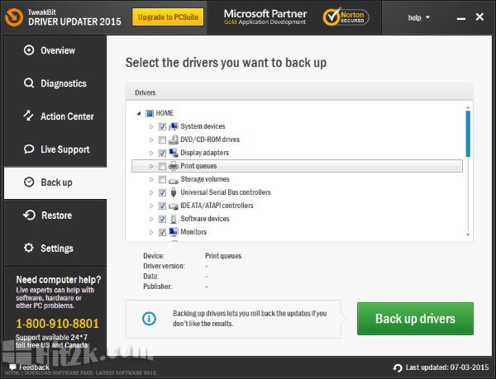The width and height of the screenshot is (496, 379).
Task: Click the IDE ATA/ATAPI controllers icon
Action: [174, 206]
